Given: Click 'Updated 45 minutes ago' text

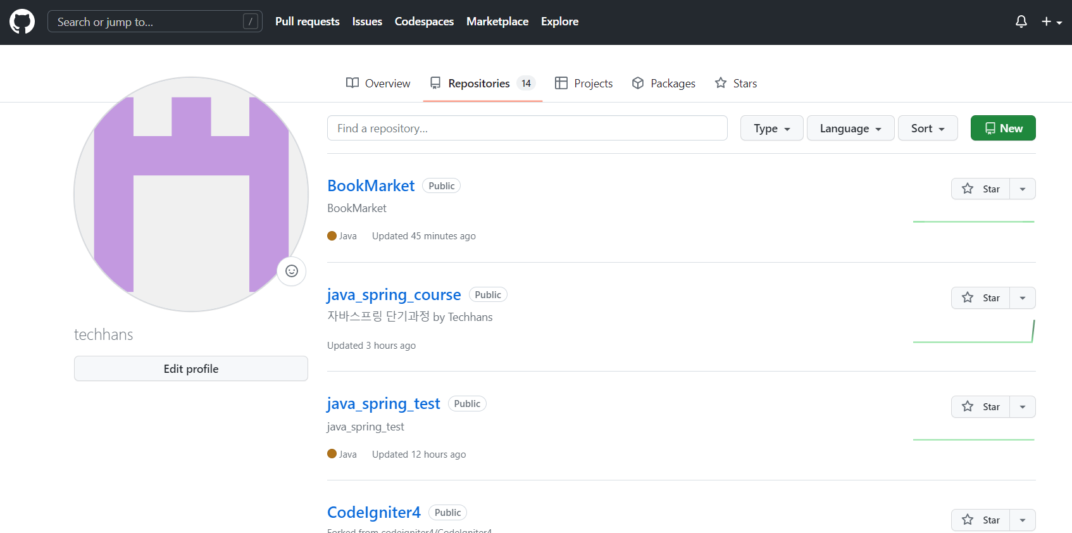Looking at the screenshot, I should pyautogui.click(x=424, y=235).
